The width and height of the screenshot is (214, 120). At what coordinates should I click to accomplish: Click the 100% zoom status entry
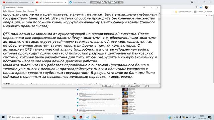(x=123, y=86)
